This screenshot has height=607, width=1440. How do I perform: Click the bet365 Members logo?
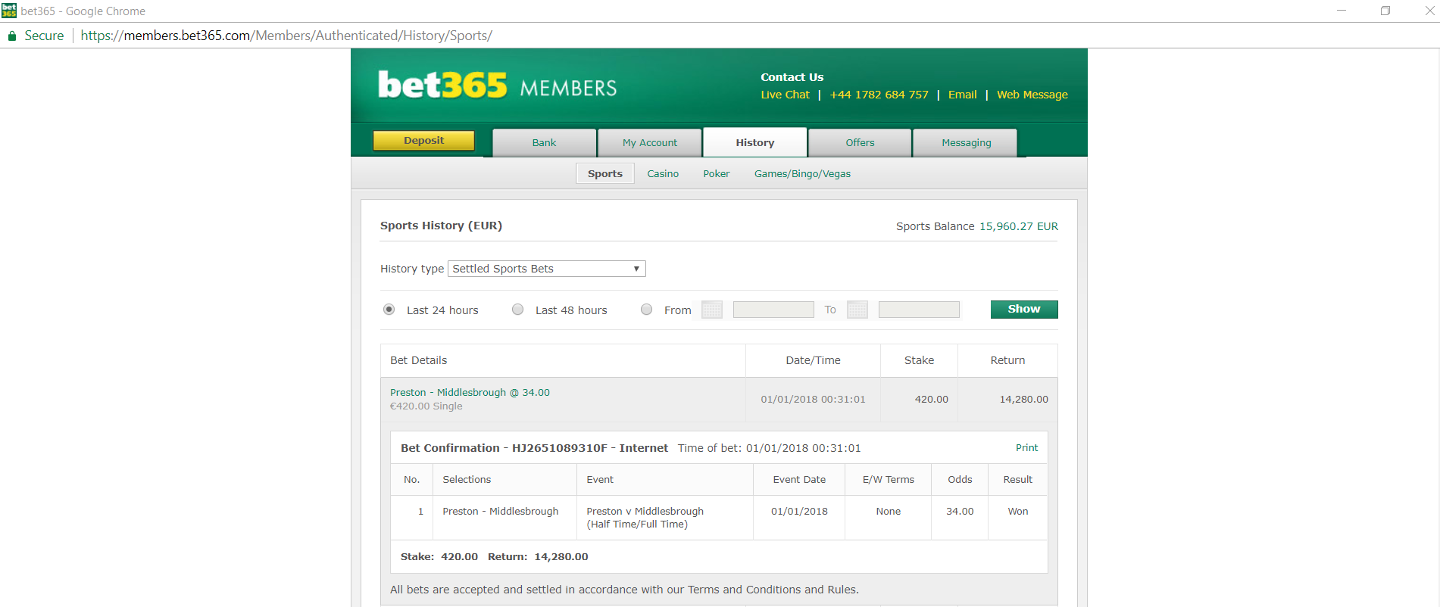(498, 86)
